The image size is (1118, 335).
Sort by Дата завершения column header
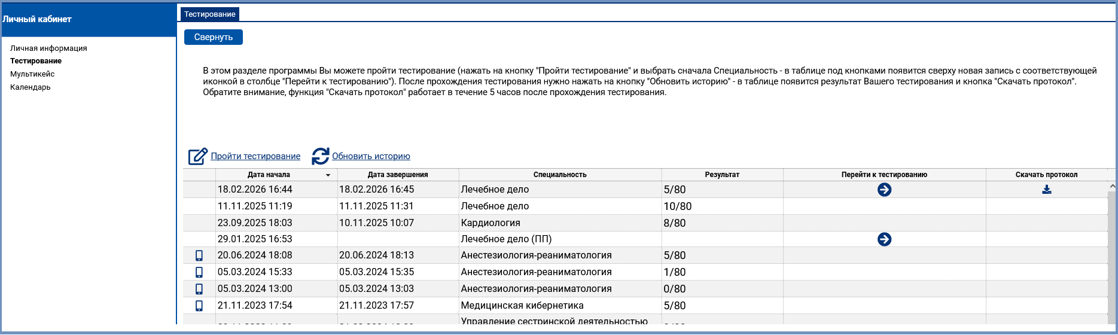pos(398,175)
